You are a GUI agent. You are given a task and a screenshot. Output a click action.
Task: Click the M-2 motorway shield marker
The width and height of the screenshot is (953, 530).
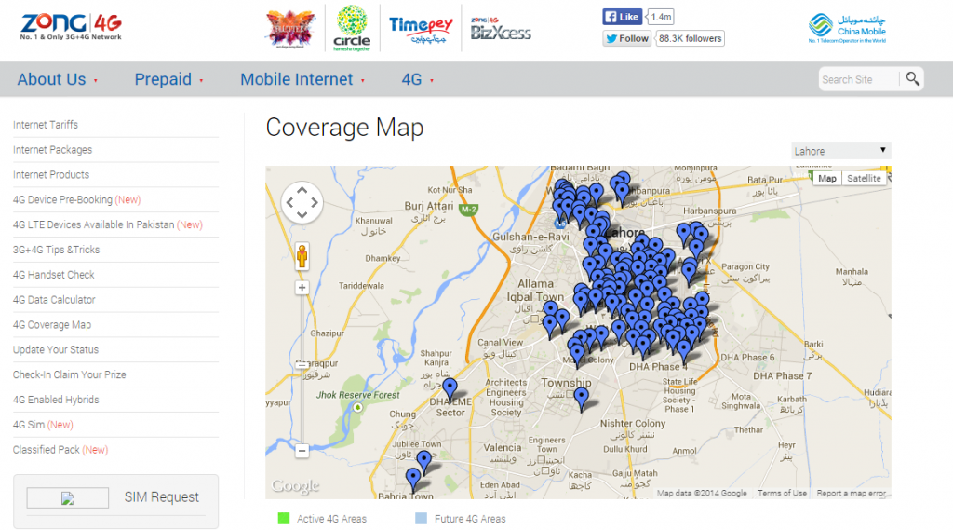point(468,210)
